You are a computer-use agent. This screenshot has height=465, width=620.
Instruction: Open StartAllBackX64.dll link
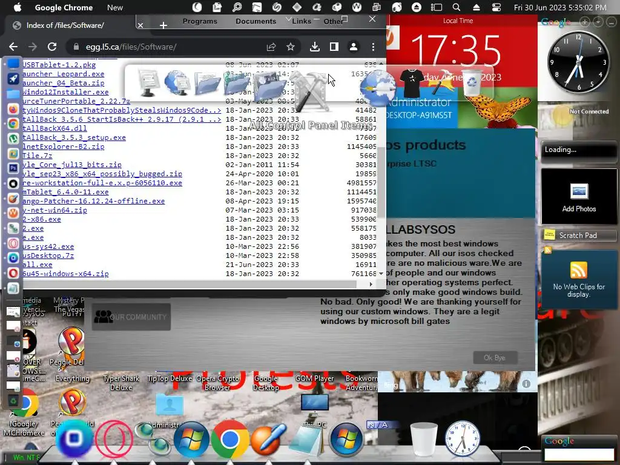pyautogui.click(x=54, y=128)
